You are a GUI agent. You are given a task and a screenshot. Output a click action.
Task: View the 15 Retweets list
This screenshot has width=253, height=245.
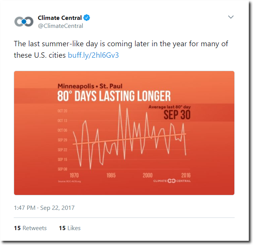[x=30, y=228]
